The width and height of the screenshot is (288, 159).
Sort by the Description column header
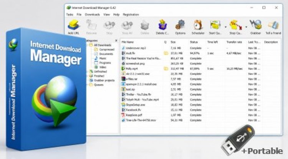tap(271, 42)
